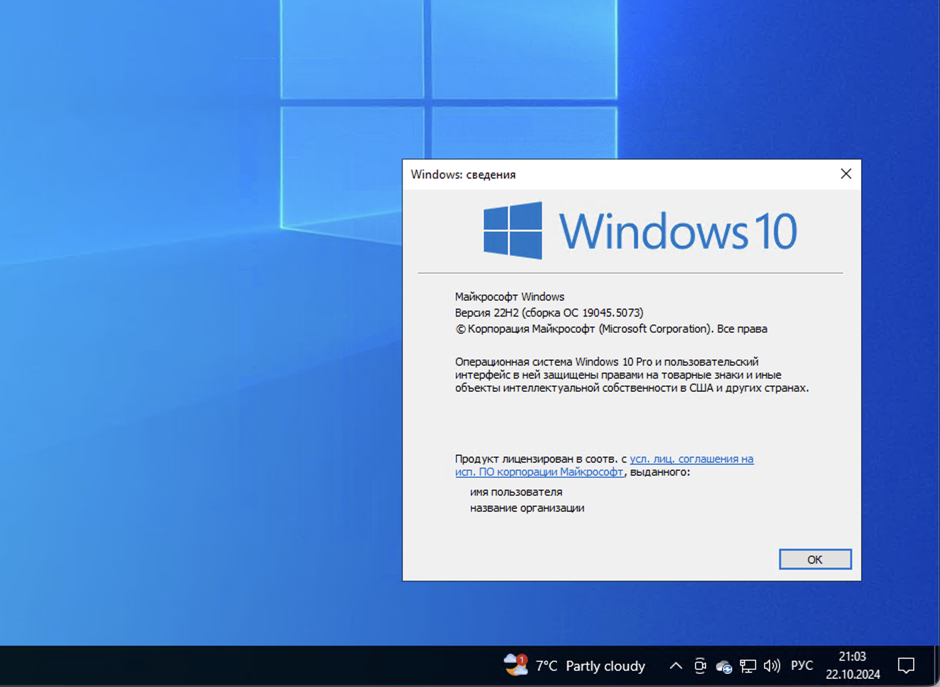Open Action Center via the notification icon
The width and height of the screenshot is (940, 687).
[906, 666]
